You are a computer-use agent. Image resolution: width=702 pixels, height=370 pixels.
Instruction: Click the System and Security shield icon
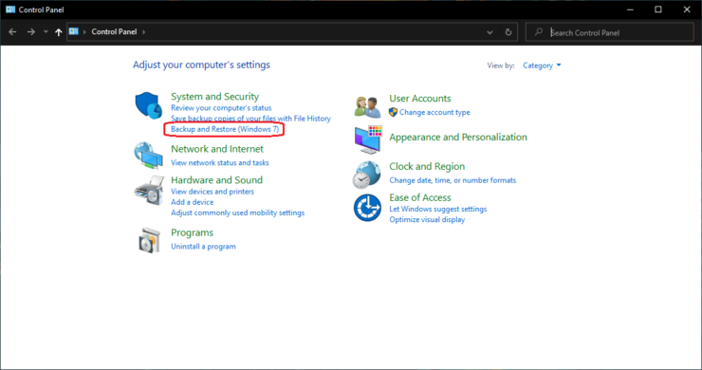click(149, 105)
